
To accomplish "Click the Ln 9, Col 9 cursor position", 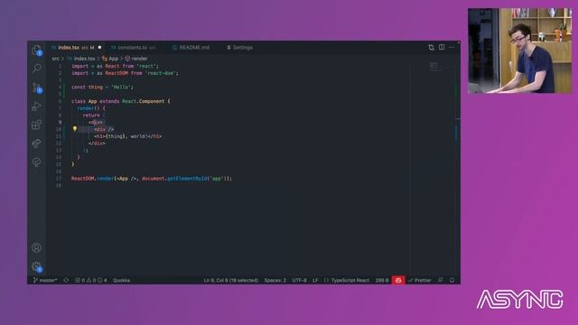I will coord(231,281).
